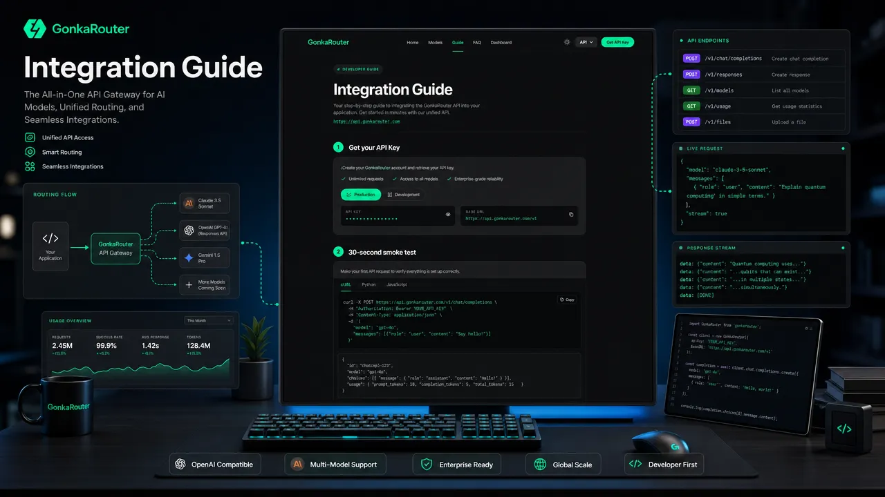The image size is (885, 497).
Task: Click the OpenAI logo in Routing Flow
Action: pos(189,231)
